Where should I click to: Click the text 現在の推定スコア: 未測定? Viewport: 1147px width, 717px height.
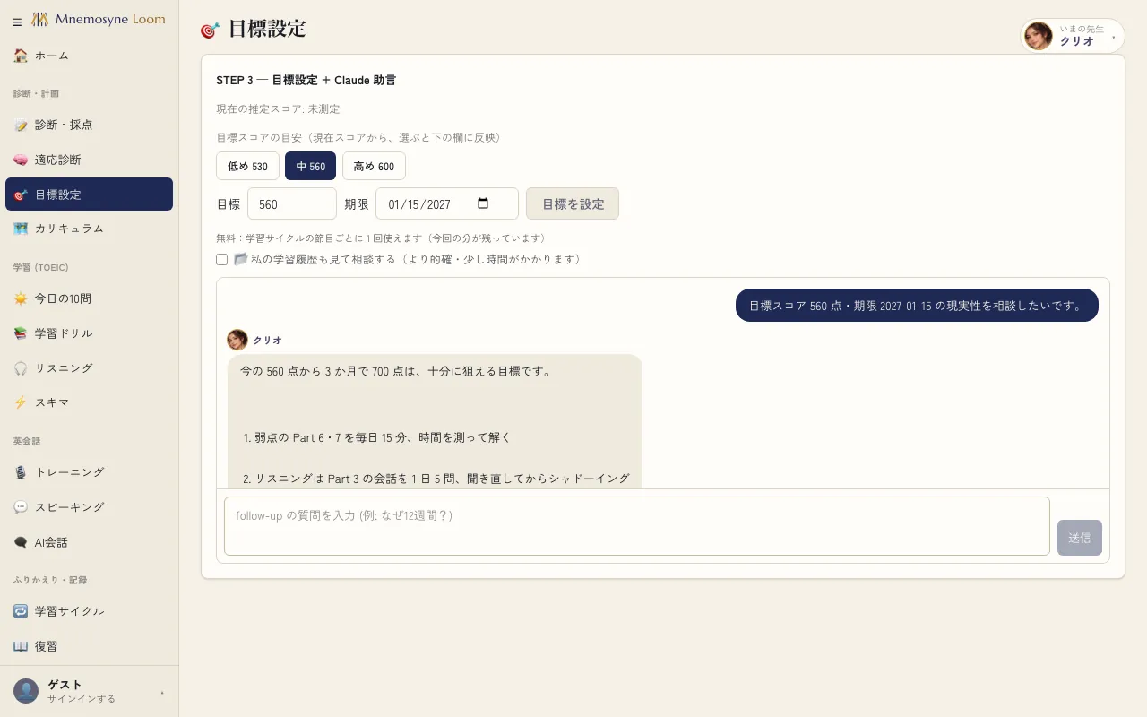pos(278,109)
